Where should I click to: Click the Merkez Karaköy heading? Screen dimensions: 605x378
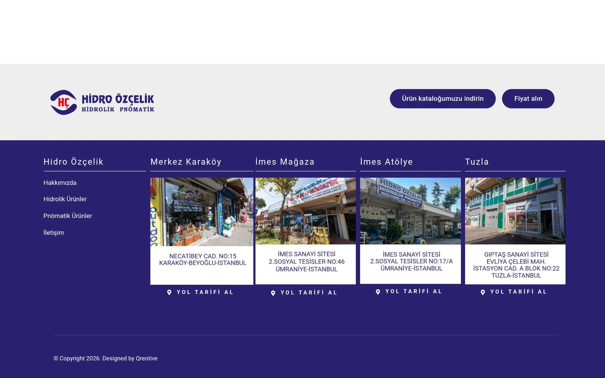(x=186, y=162)
